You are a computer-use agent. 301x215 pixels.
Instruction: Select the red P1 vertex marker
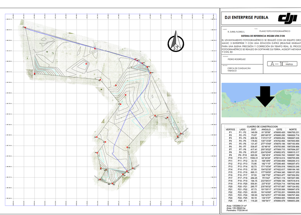pyautogui.click(x=100, y=179)
